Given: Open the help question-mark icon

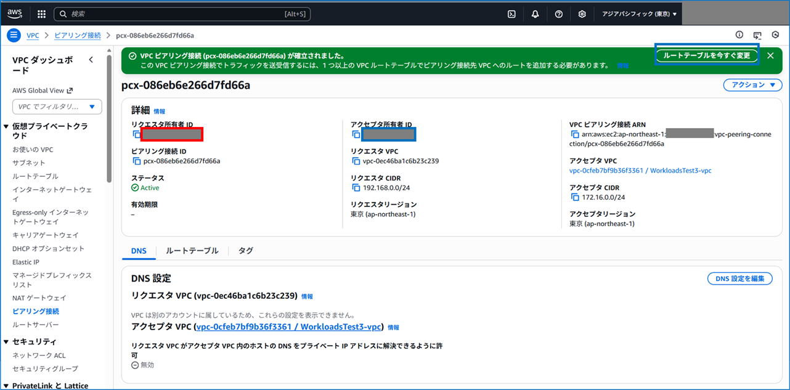Looking at the screenshot, I should pyautogui.click(x=558, y=14).
